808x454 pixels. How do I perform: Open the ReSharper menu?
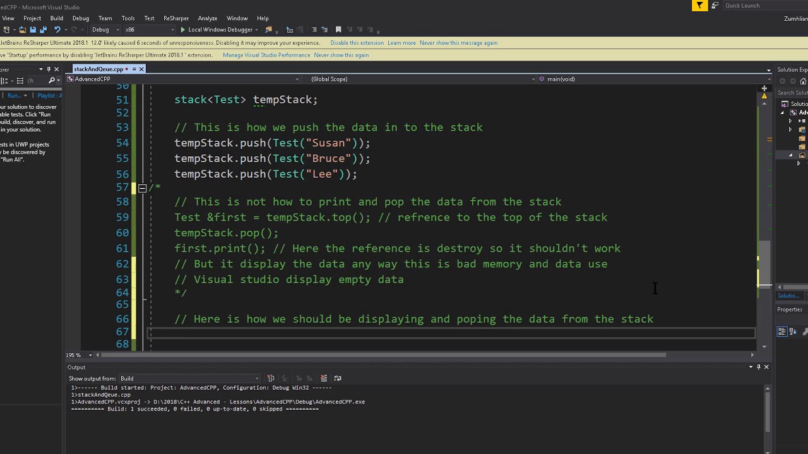(176, 18)
